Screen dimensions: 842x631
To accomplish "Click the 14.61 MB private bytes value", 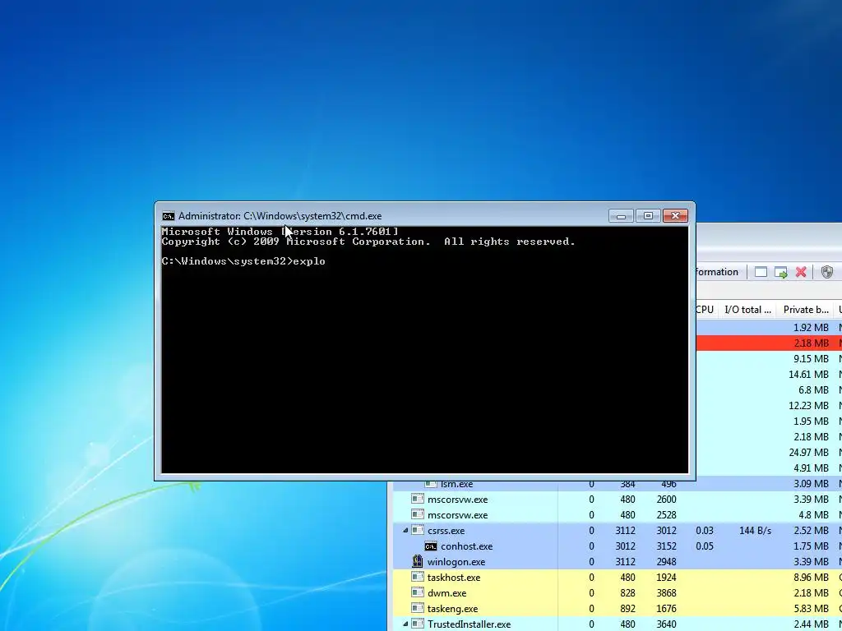I will point(808,374).
